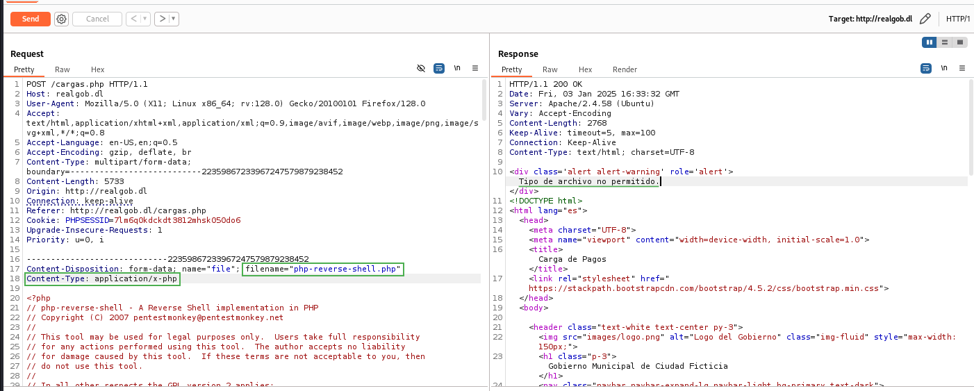Click the Referer header line
Image resolution: width=974 pixels, height=391 pixels.
[116, 210]
